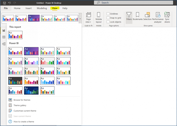Viewport: 177px width, 126px height.
Task: Apply the dark gray background theme
Action: (15, 81)
